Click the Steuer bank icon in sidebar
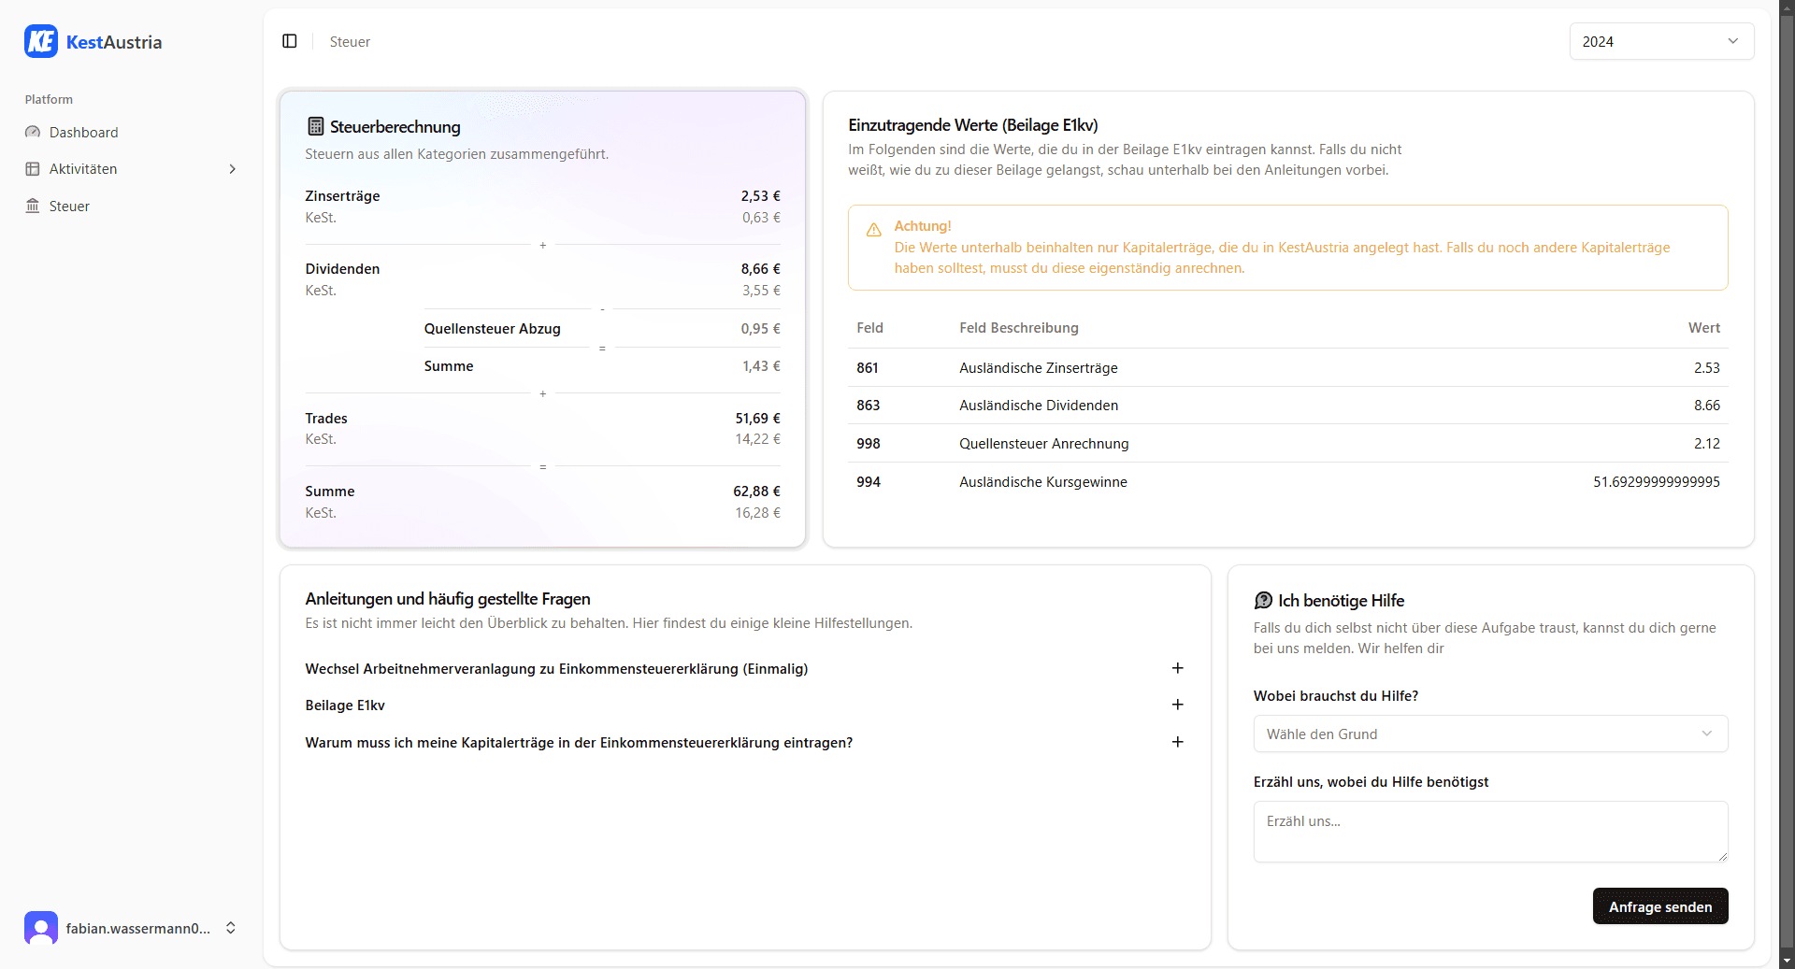This screenshot has height=969, width=1795. coord(33,206)
